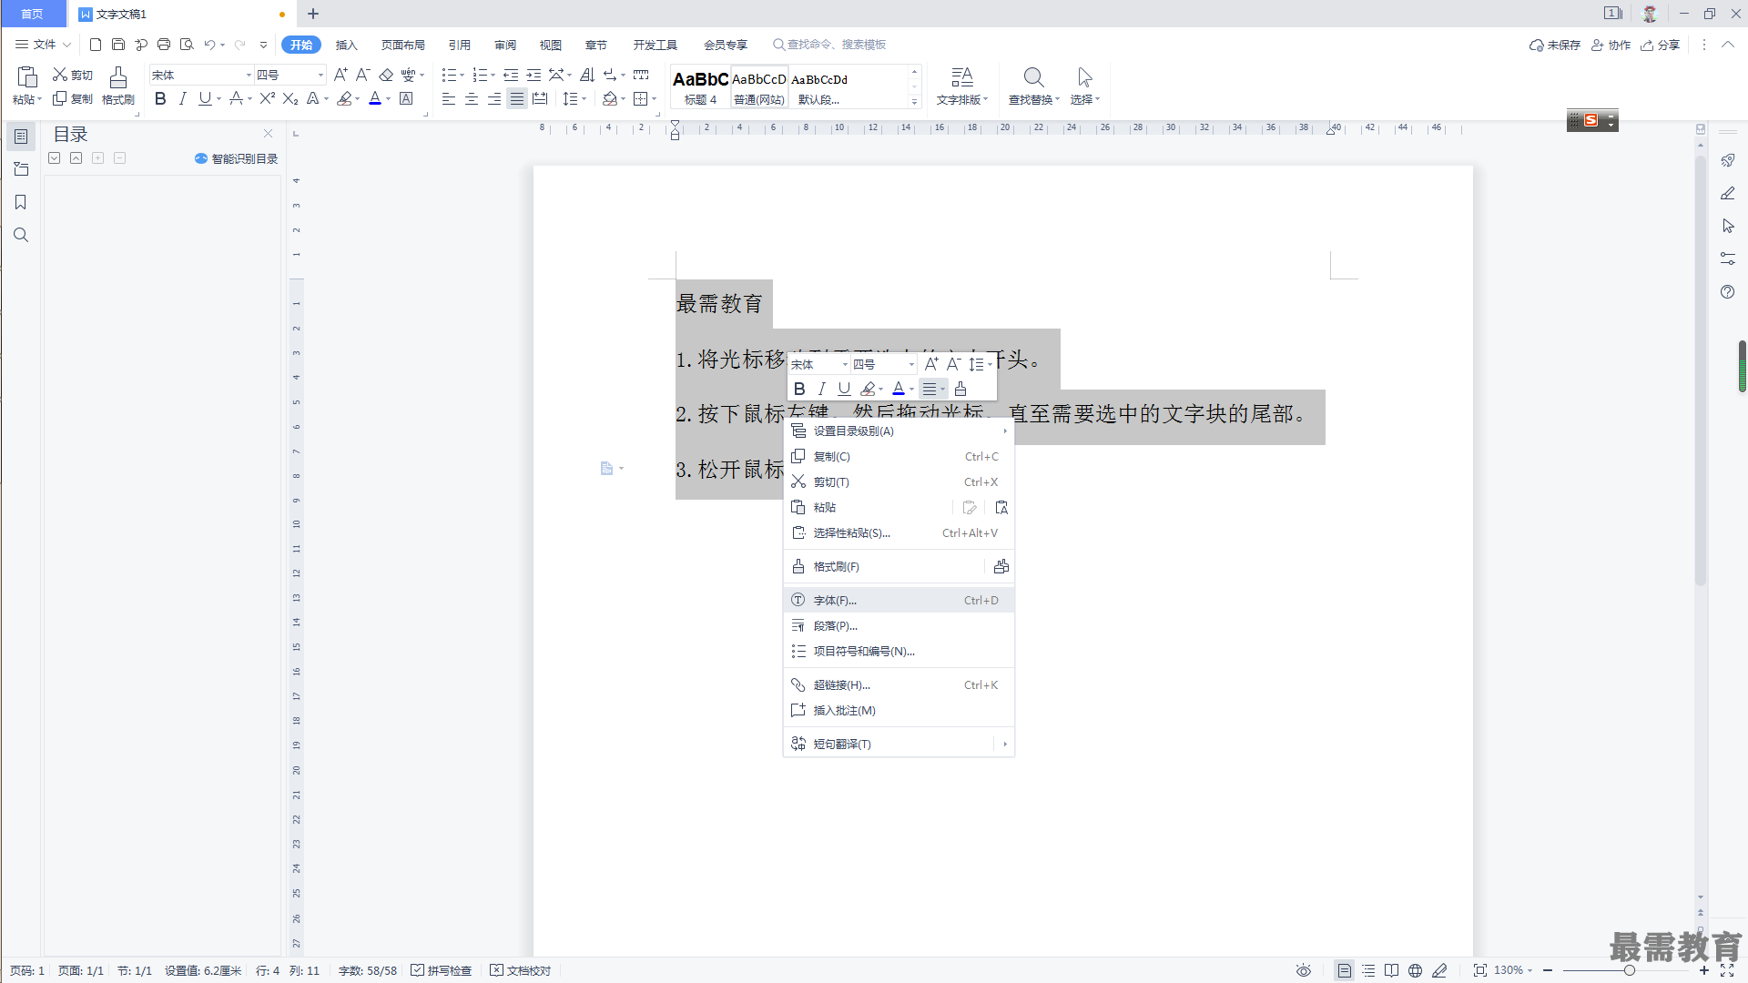Click the save icon in quick access
This screenshot has width=1748, height=983.
(118, 45)
